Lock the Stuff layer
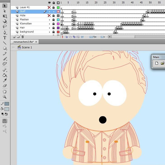This screenshot has width=165, height=165. 54,12
